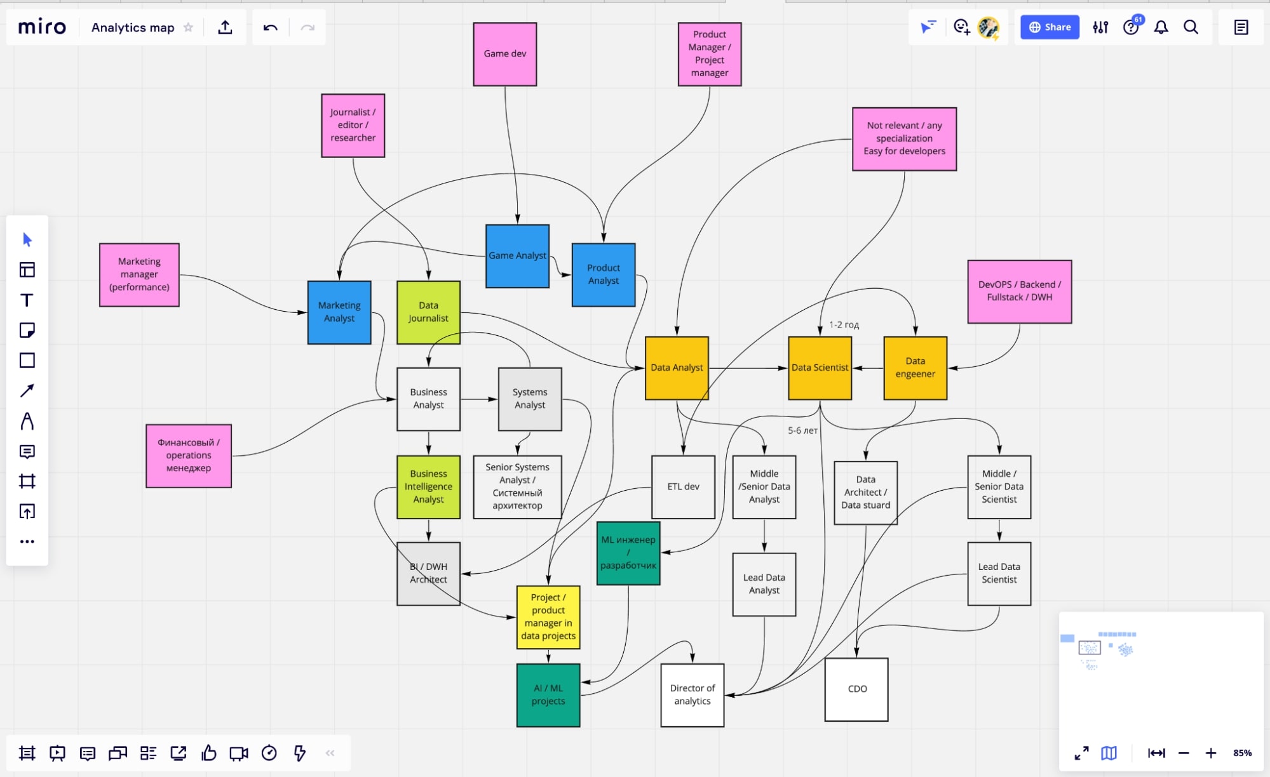Viewport: 1270px width, 777px height.
Task: Click the yellow Data Analyst sticky
Action: pyautogui.click(x=677, y=368)
